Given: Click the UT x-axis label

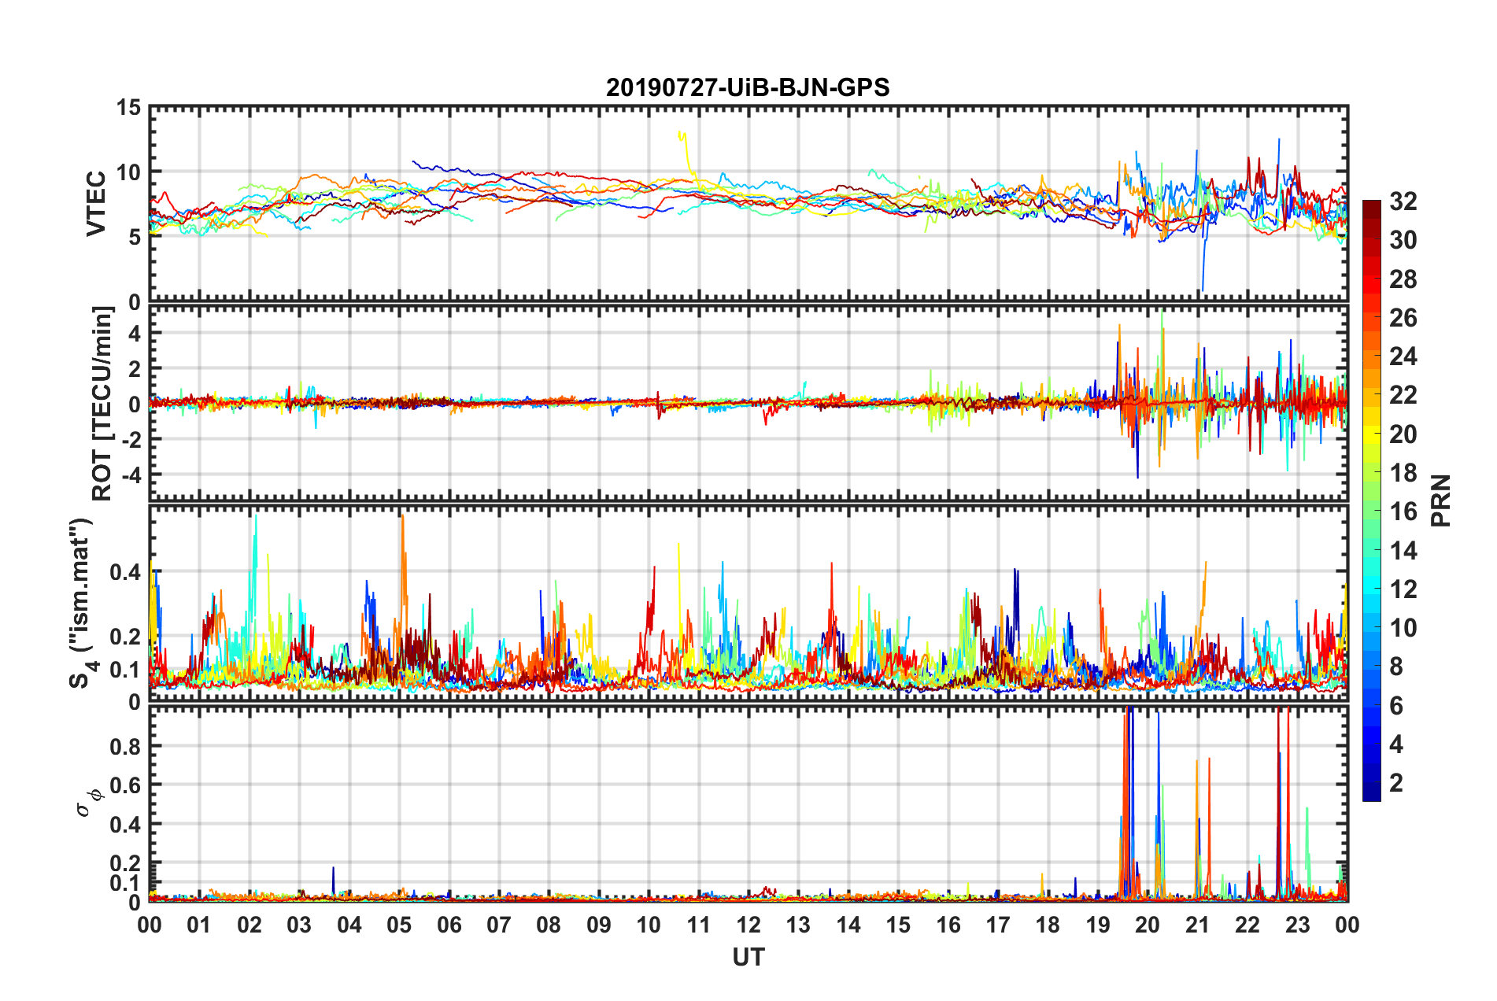Looking at the screenshot, I should (748, 957).
